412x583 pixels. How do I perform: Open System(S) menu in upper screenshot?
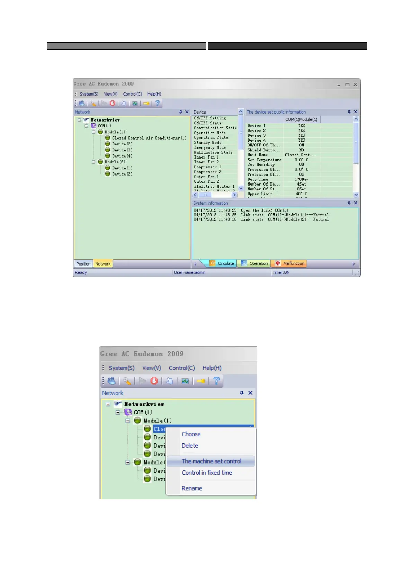point(89,94)
